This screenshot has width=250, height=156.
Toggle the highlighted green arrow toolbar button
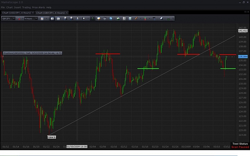tap(92, 18)
